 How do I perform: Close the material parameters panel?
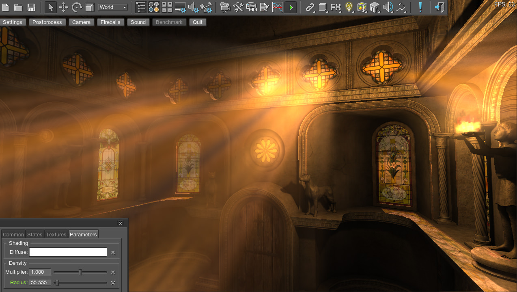point(121,223)
